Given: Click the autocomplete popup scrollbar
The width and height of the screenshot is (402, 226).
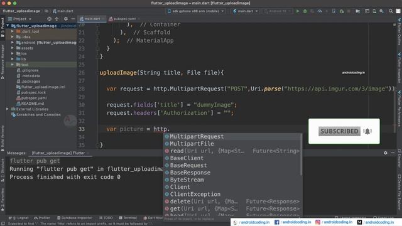Looking at the screenshot, I should (301, 155).
